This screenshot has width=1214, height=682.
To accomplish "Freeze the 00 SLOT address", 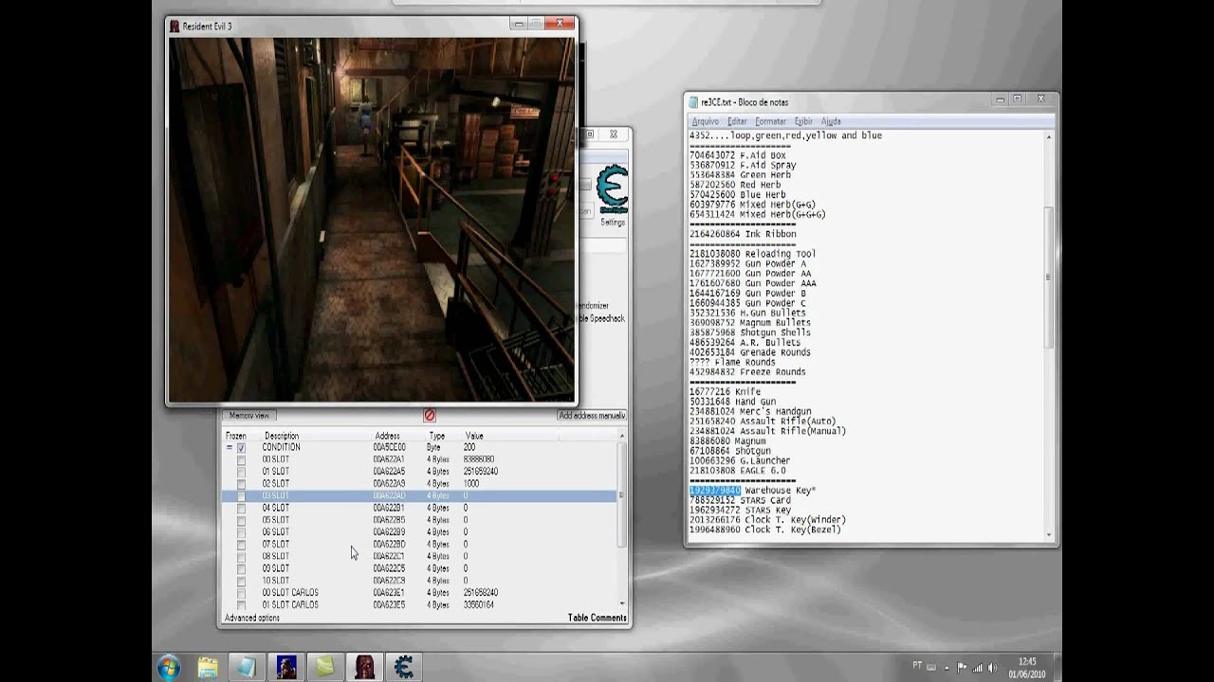I will click(241, 459).
